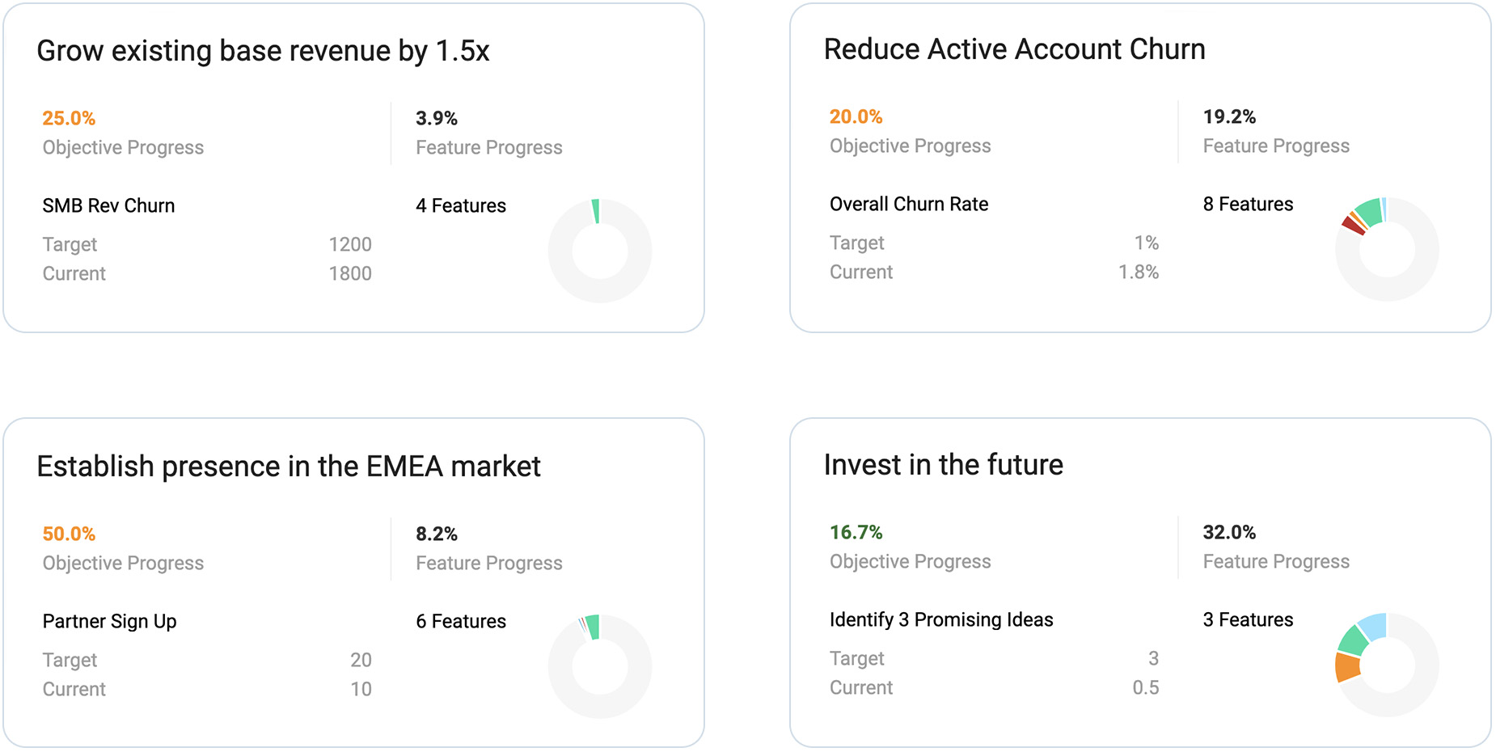Click the 32.0% Feature Progress figure
Viewport: 1496px width, 752px height.
click(x=1229, y=532)
